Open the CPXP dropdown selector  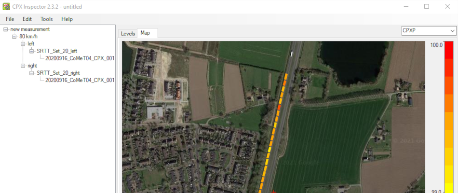point(429,31)
